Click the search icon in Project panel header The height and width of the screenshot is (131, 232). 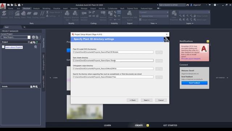[29, 42]
